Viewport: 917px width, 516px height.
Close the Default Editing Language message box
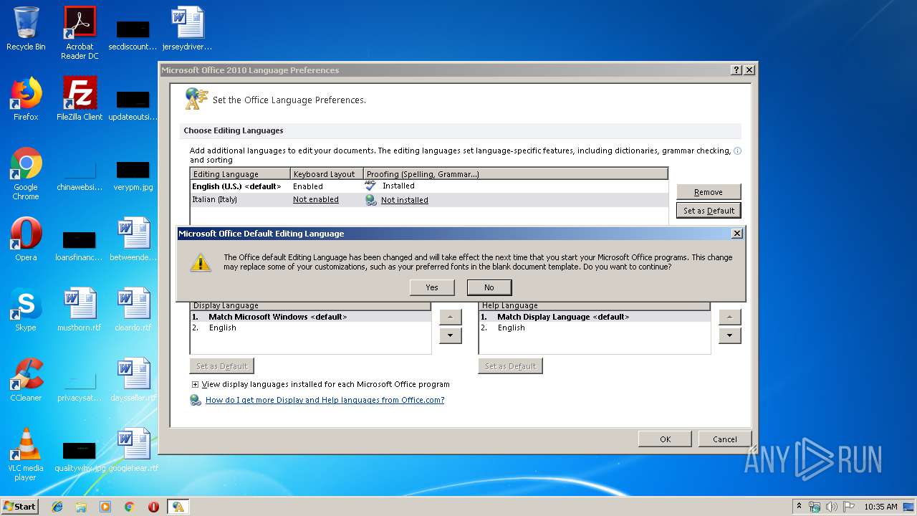(x=736, y=234)
